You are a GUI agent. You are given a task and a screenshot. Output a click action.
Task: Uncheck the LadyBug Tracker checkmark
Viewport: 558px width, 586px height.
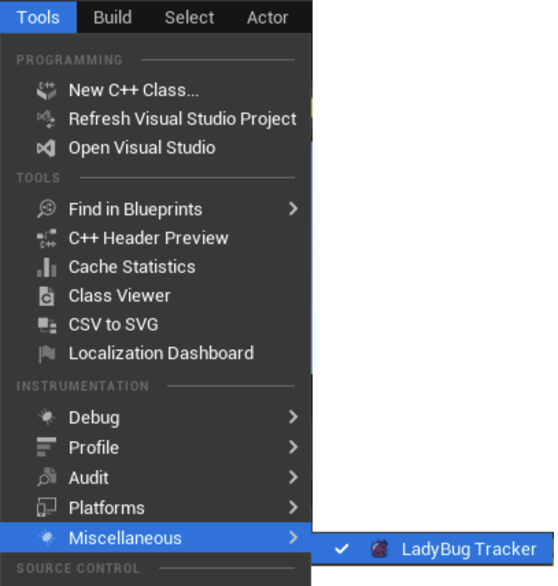point(341,549)
